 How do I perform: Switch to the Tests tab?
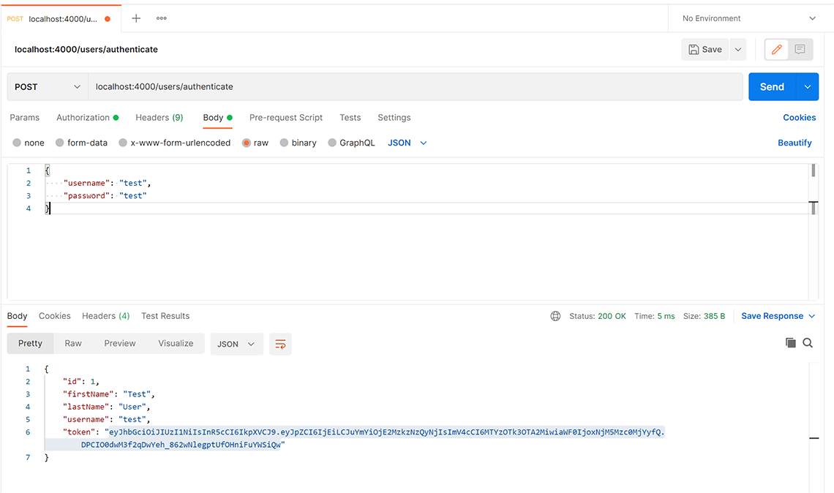350,117
